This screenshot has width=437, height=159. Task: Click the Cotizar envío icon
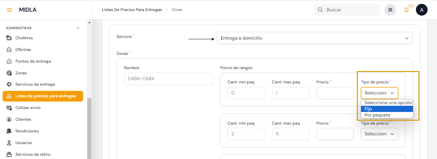9,108
